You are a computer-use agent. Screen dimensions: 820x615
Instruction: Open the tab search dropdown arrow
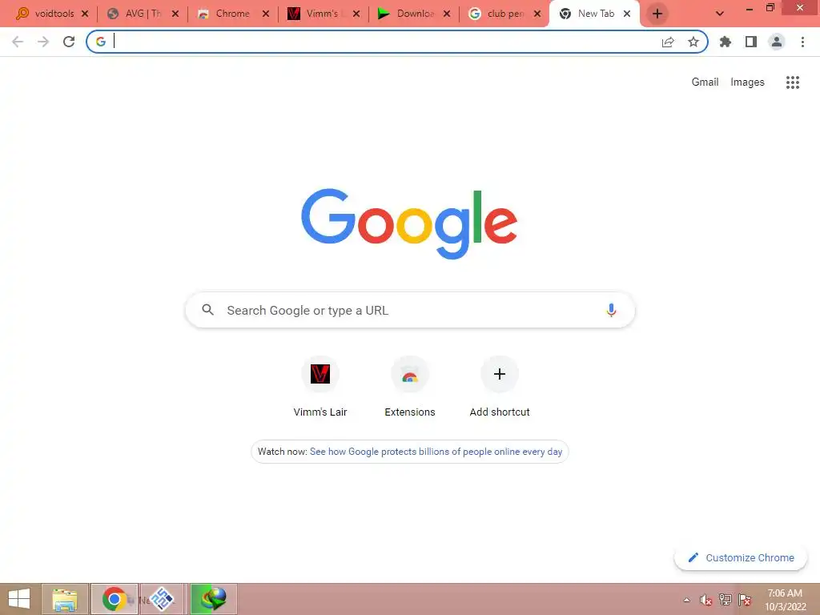coord(720,14)
